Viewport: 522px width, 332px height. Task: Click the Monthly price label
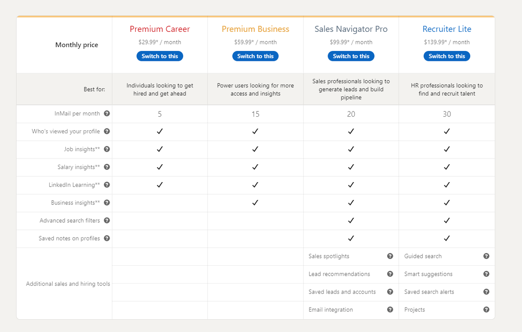[x=77, y=45]
